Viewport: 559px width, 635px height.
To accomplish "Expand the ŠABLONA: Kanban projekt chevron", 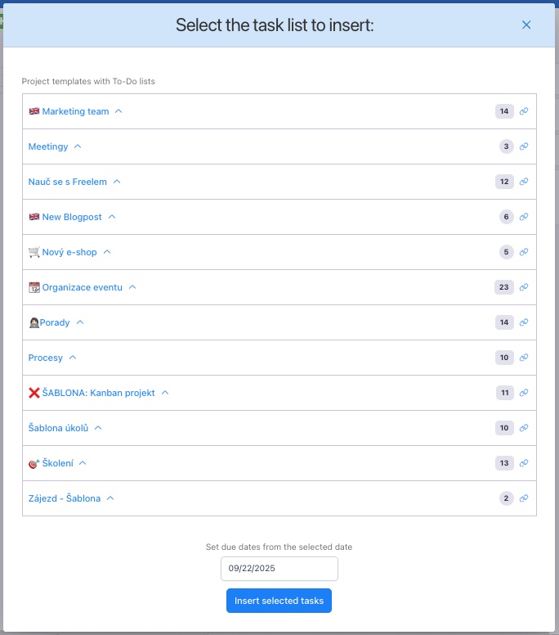I will (x=165, y=393).
